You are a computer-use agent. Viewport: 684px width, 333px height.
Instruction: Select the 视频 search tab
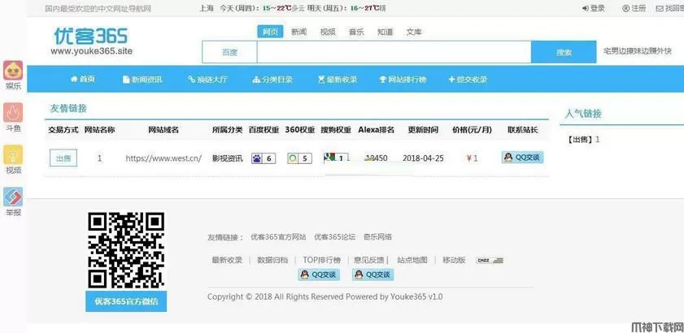[x=328, y=32]
